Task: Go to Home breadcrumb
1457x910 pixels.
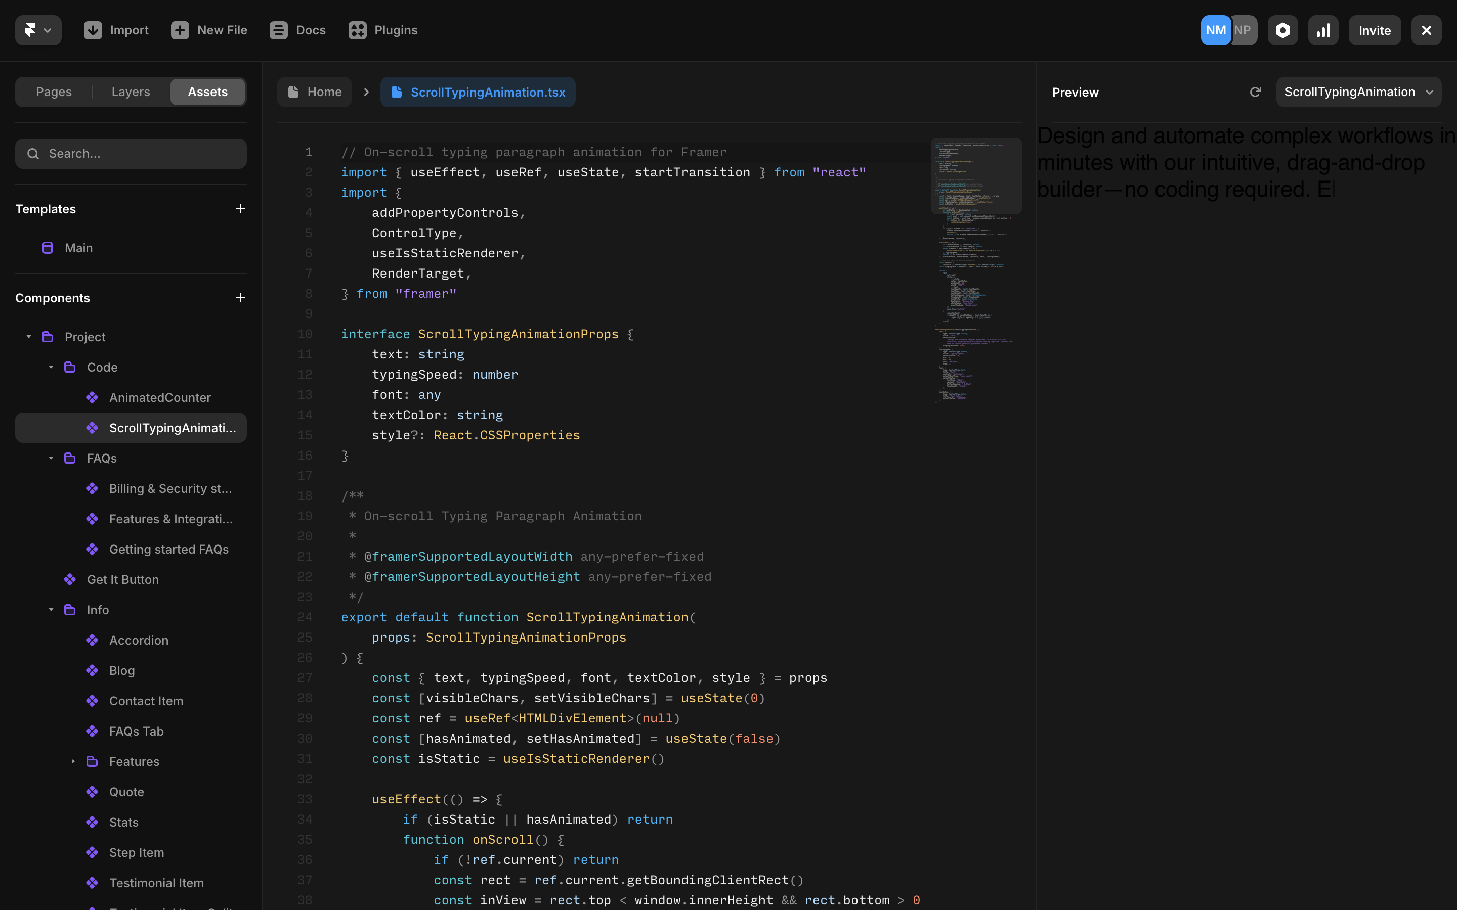Action: click(315, 92)
